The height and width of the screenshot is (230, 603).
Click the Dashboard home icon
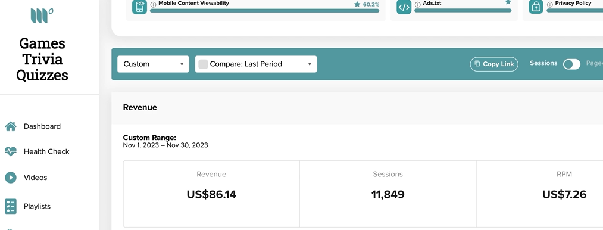click(11, 126)
